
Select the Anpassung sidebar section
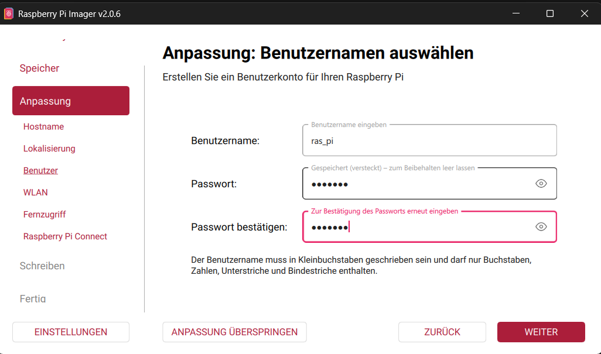pyautogui.click(x=71, y=101)
